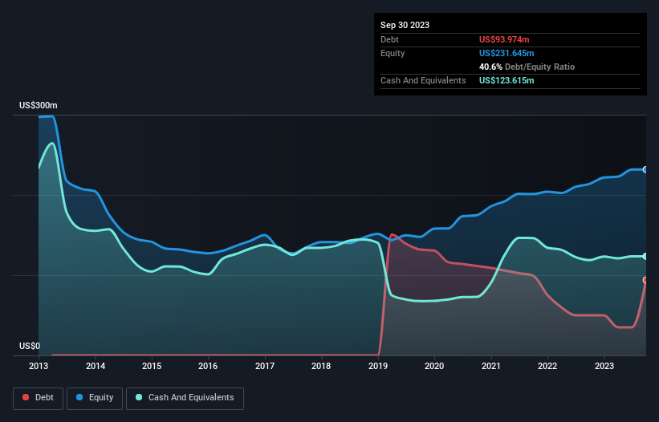Screen dimensions: 659x422
Task: Click the 2018 x-axis label
Action: 321,366
